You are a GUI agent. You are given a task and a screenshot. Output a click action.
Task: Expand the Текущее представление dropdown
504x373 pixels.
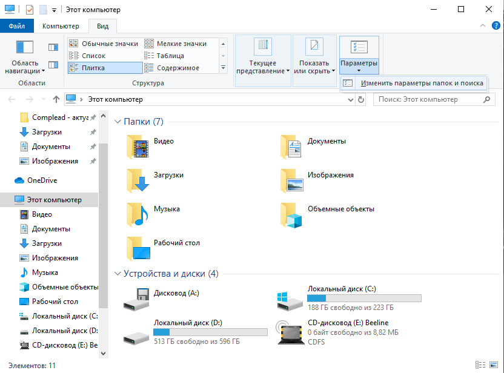pos(263,58)
